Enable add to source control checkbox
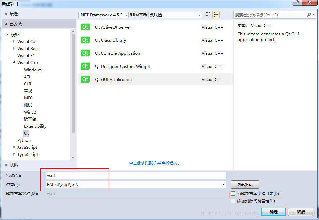Viewport: 319px width, 220px height. (x=233, y=201)
